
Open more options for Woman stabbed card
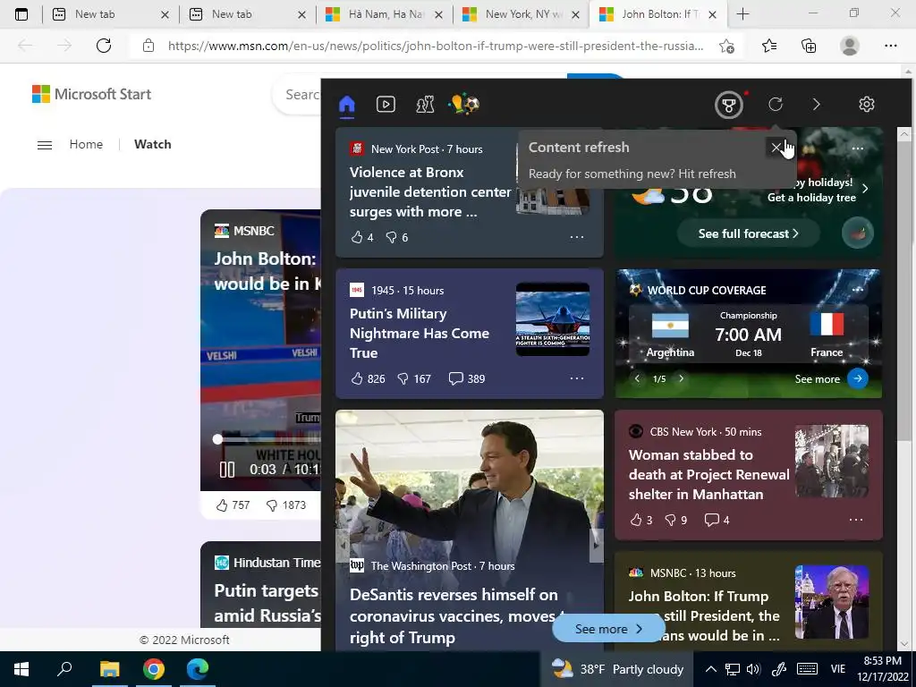click(856, 520)
